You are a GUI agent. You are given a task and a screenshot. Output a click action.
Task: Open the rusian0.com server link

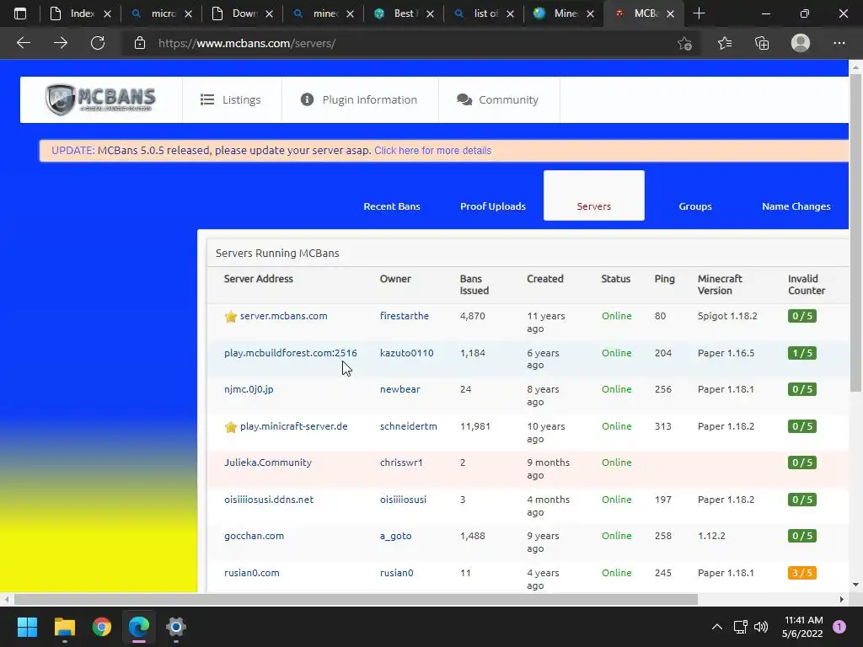[x=252, y=573]
